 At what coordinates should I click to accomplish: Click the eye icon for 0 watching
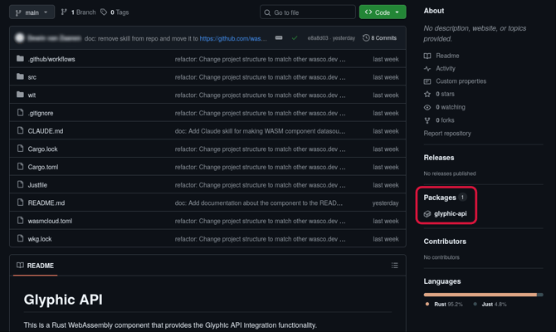coord(427,107)
